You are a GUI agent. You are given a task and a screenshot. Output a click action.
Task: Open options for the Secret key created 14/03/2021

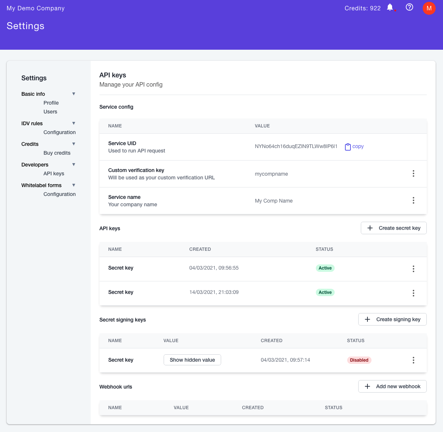point(413,293)
